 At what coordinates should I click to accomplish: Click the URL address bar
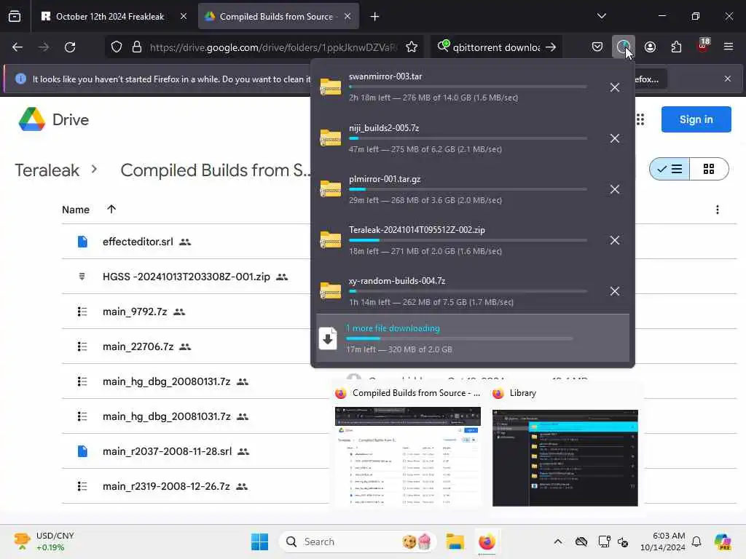(x=273, y=47)
